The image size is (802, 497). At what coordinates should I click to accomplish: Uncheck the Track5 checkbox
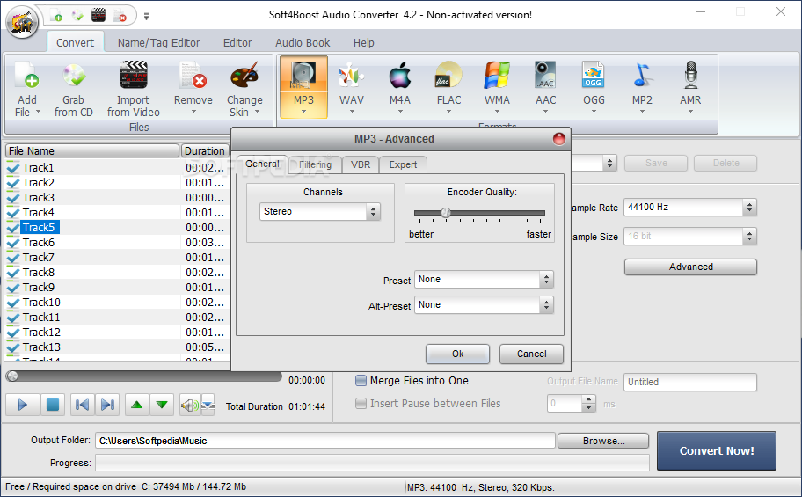click(13, 227)
